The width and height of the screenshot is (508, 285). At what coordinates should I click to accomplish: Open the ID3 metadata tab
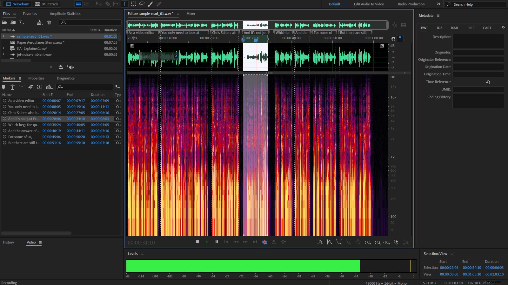[440, 28]
